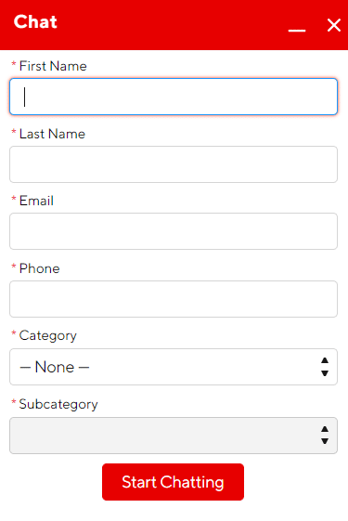Start the chat with Start Chatting button
Viewport: 348px width, 521px height.
[x=173, y=482]
